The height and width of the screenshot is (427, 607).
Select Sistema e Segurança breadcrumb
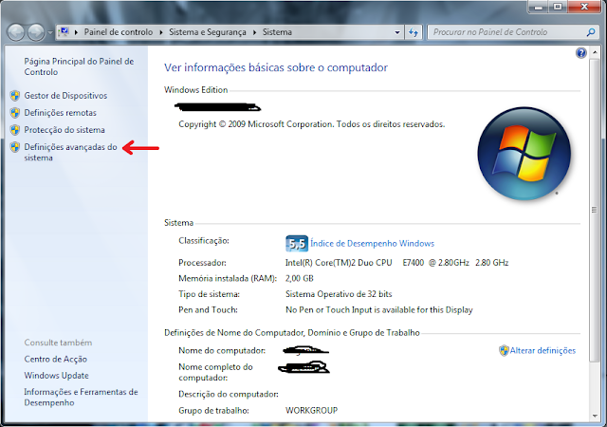[208, 32]
